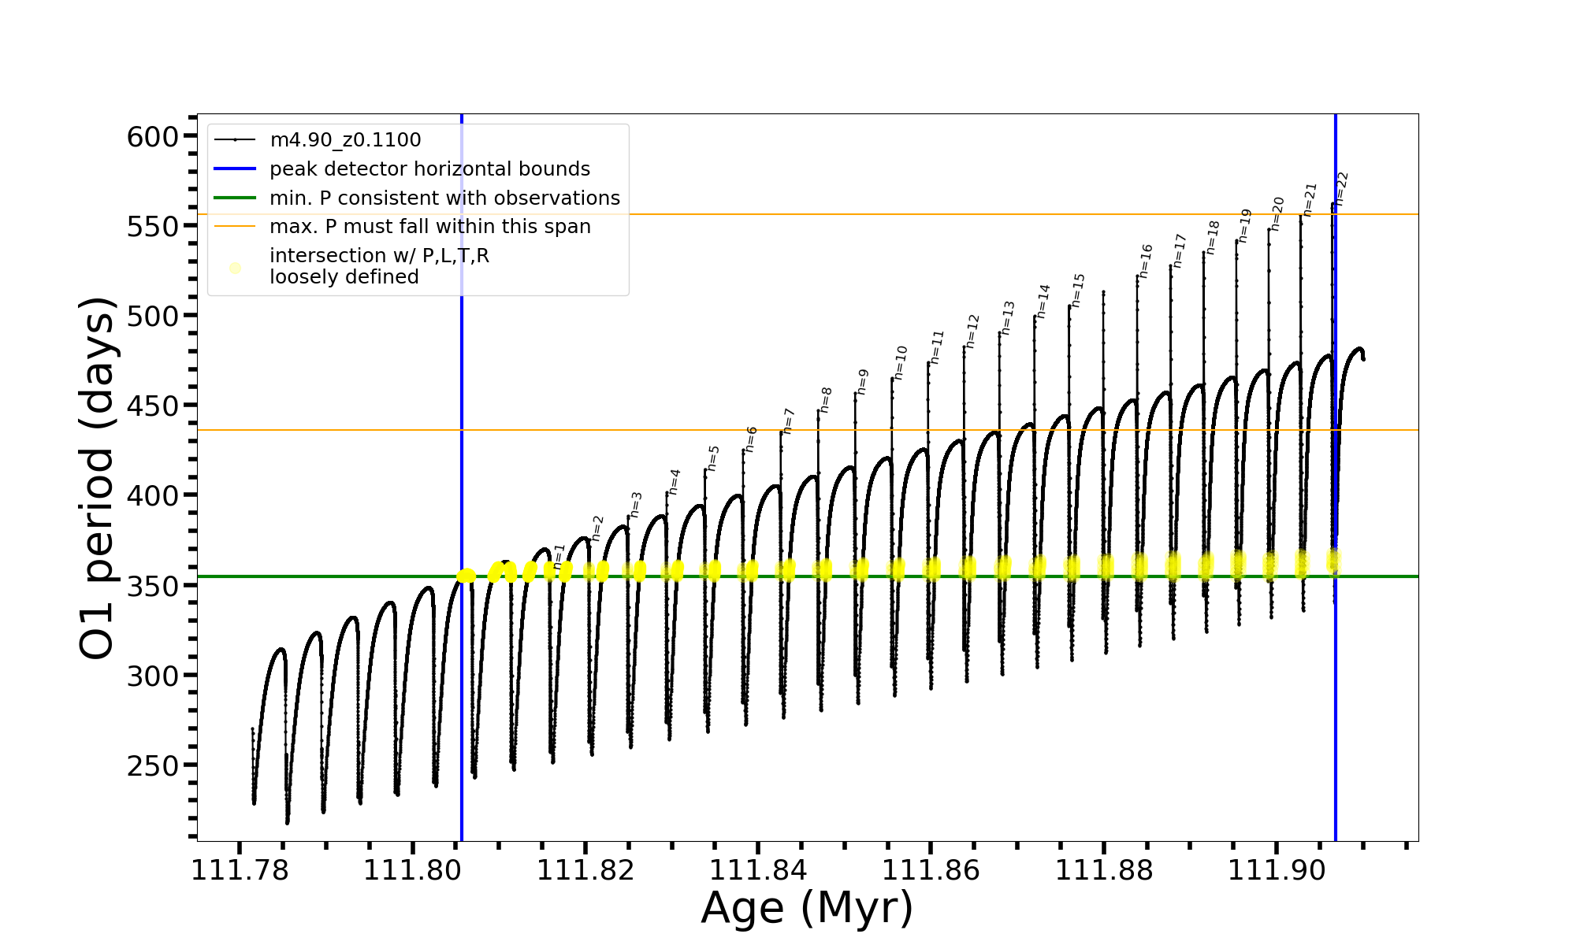Click the 'Age (Myr)' x-axis title
Viewport: 1576px width, 945px height.
(x=807, y=908)
